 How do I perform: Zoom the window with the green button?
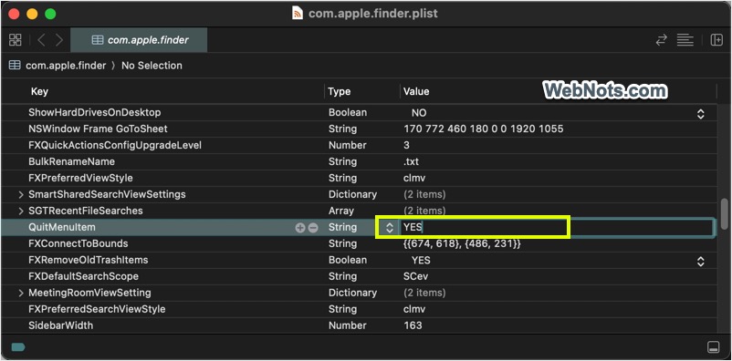click(50, 14)
